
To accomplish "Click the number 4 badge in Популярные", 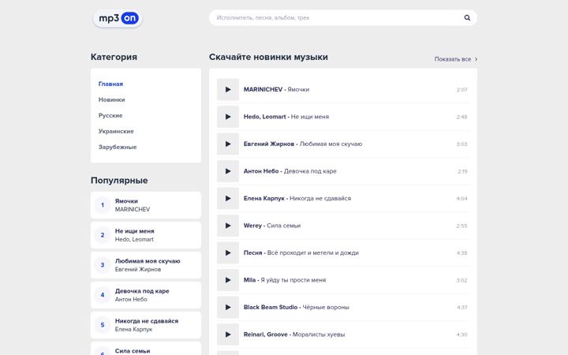I will [103, 295].
